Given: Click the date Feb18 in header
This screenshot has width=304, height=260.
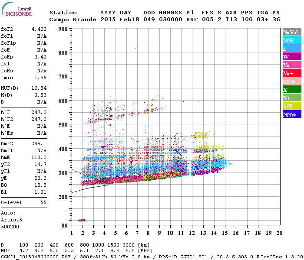Looking at the screenshot, I should 129,19.
